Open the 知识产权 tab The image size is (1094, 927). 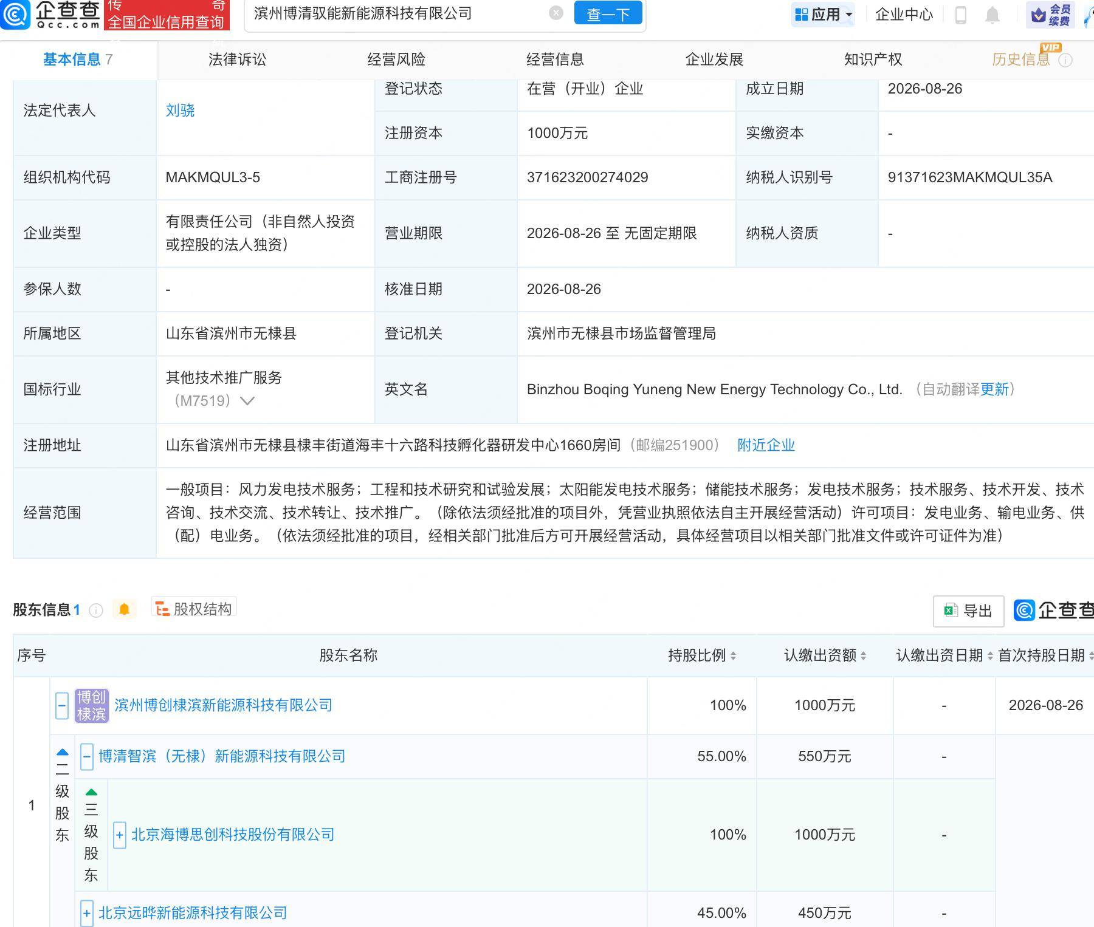pos(873,60)
